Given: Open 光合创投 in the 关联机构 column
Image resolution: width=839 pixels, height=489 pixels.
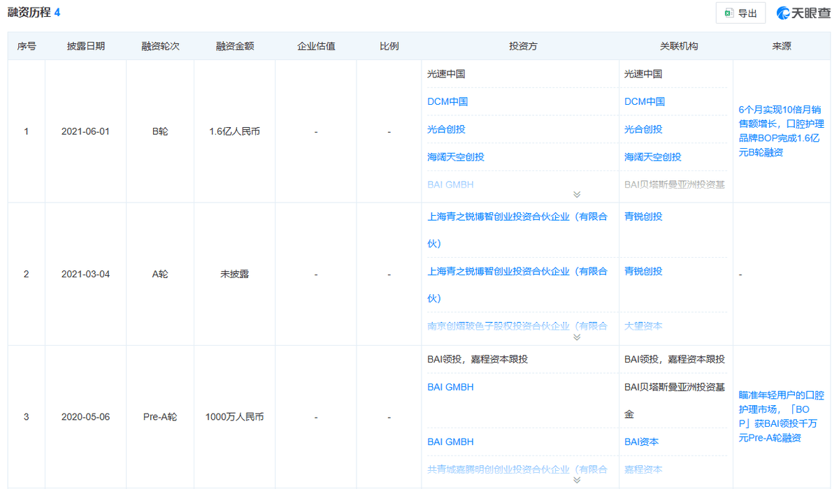Looking at the screenshot, I should pos(643,129).
